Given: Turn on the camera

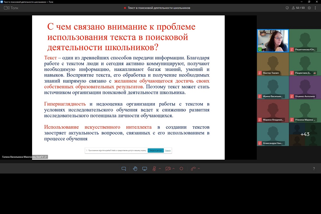Looking at the screenshot, I should tap(168, 169).
